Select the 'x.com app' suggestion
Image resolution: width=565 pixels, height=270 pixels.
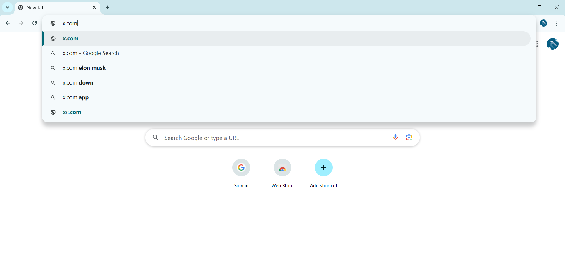tap(76, 97)
